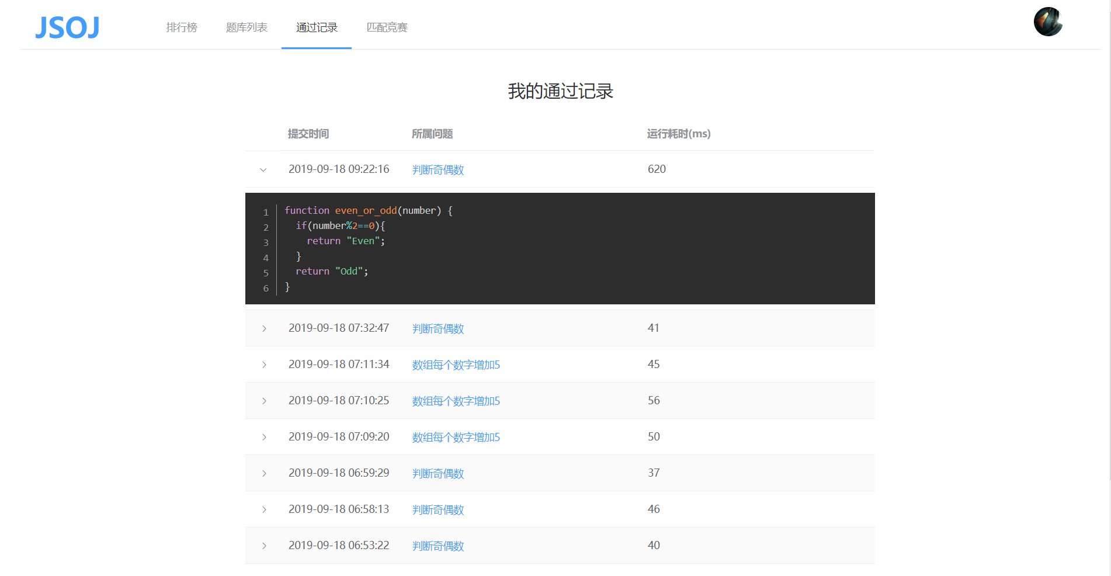1111x576 pixels.
Task: Expand the 07:09:20 submission row
Action: coord(264,437)
